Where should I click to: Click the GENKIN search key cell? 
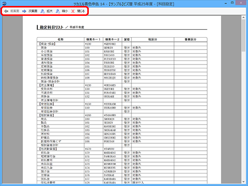[109, 48]
